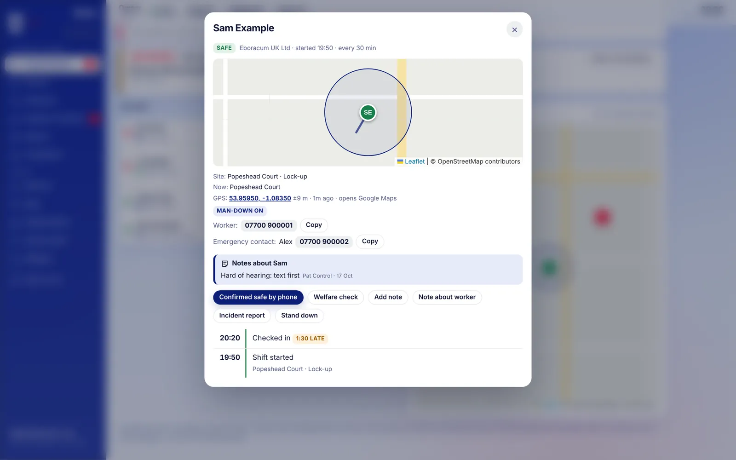Click the Now: Popeshead Court line
The width and height of the screenshot is (736, 460).
[247, 187]
